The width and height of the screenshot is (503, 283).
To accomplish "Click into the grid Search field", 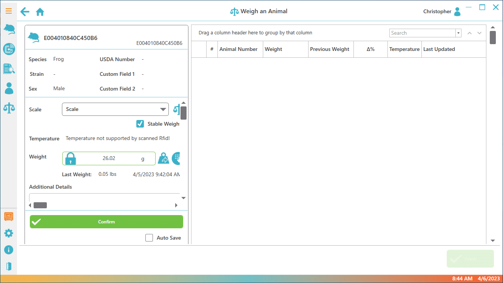I will pos(422,33).
